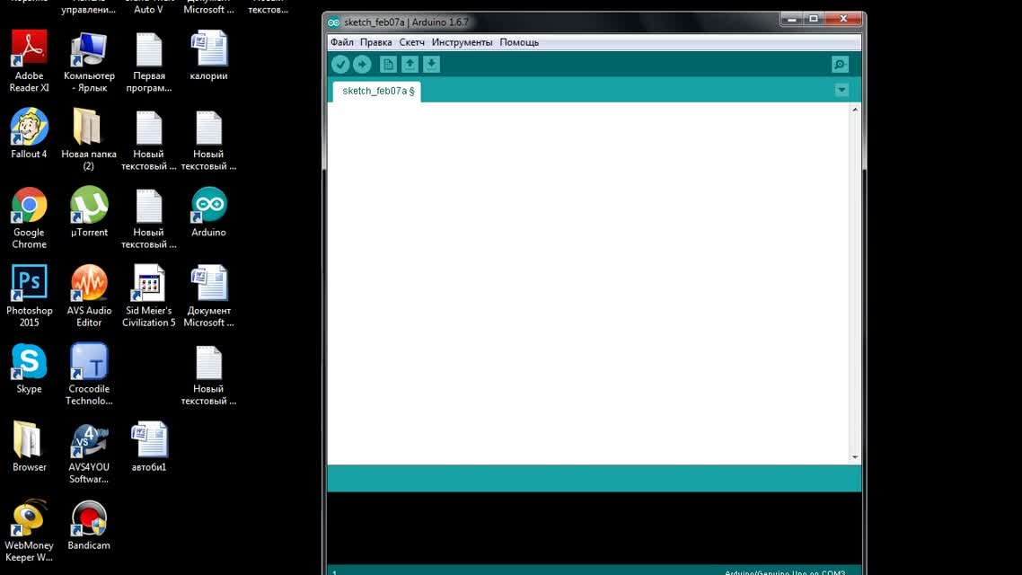Select the AVS4YOU Softwar... icon
The width and height of the screenshot is (1022, 575).
89,453
